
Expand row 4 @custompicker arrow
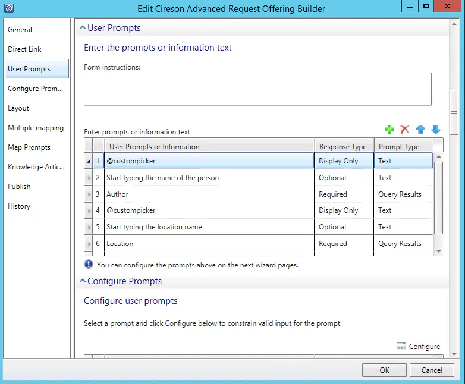(89, 210)
